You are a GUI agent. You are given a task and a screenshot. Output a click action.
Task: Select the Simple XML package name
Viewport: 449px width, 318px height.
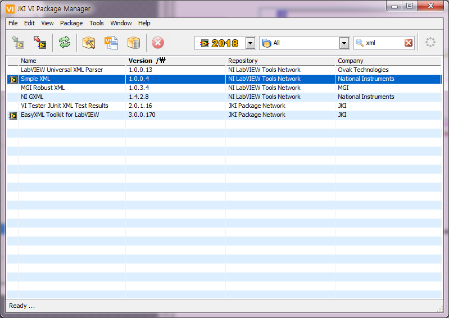tap(35, 79)
